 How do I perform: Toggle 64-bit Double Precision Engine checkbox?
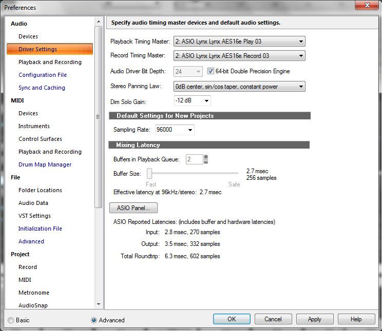[211, 71]
